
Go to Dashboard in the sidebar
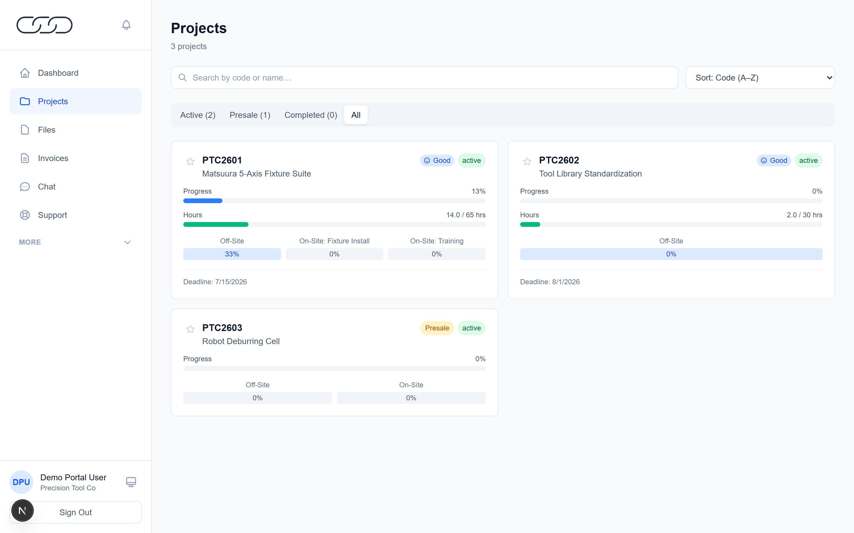76,73
